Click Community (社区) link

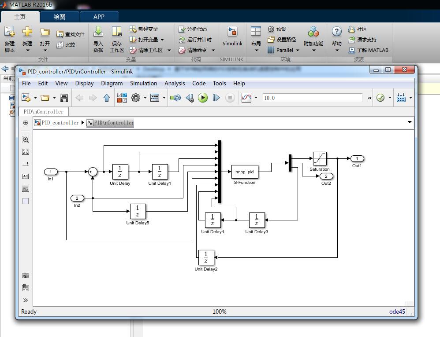[358, 29]
